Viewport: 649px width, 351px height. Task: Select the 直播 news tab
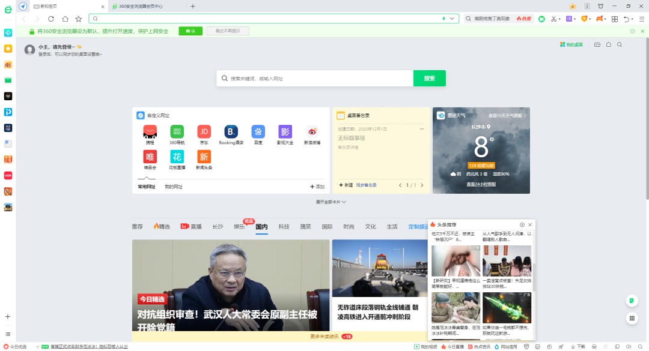pos(191,227)
